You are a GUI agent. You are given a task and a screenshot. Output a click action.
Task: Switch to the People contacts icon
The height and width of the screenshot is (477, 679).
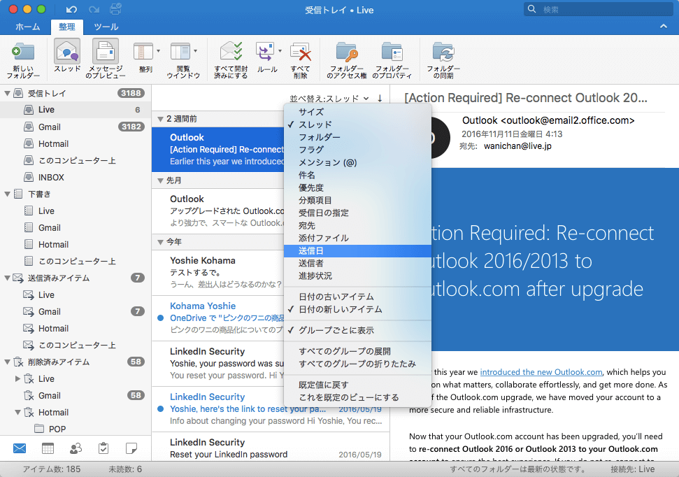click(76, 448)
